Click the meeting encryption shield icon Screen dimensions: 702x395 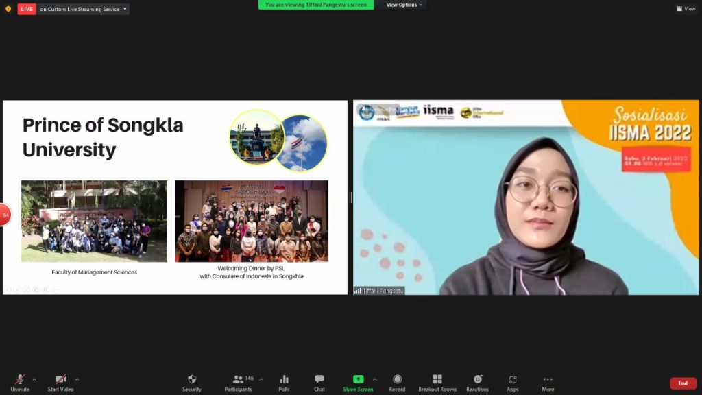(x=8, y=8)
